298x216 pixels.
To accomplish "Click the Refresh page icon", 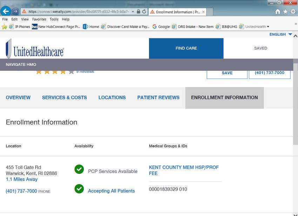I will (x=144, y=12).
